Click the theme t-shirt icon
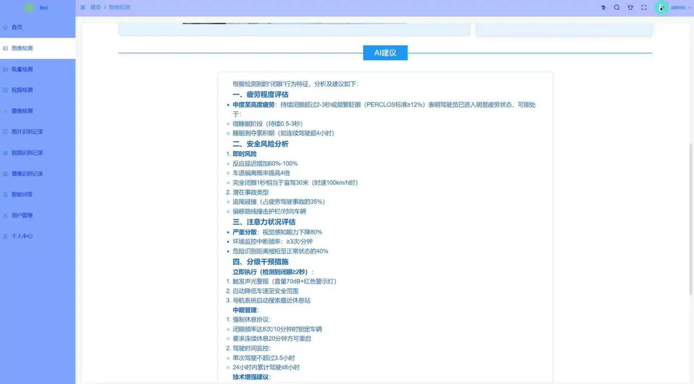This screenshot has height=384, width=694. 630,7
